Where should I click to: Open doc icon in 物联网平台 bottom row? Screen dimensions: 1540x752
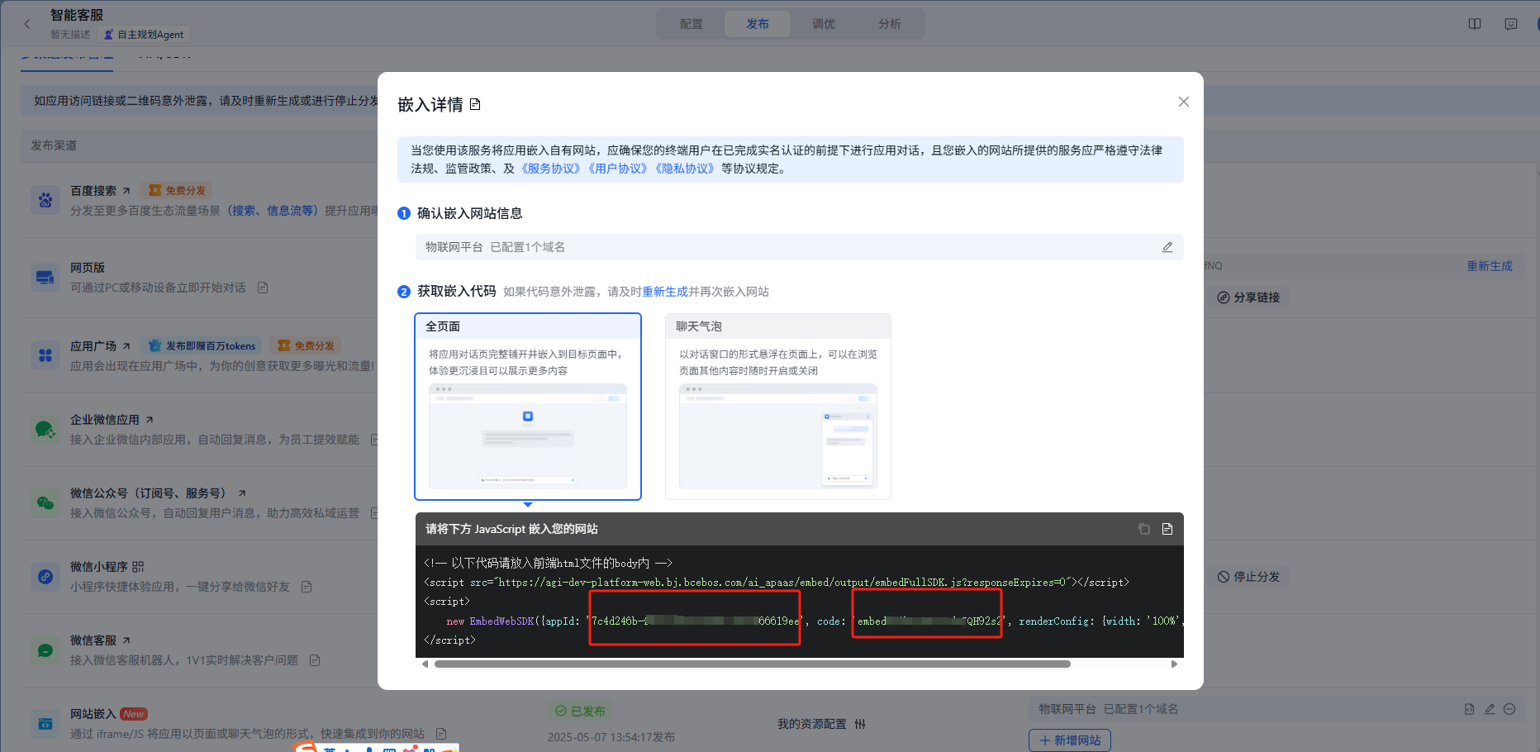1469,709
